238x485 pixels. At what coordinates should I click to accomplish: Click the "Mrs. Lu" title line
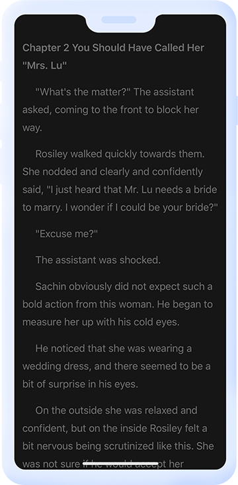(x=44, y=66)
